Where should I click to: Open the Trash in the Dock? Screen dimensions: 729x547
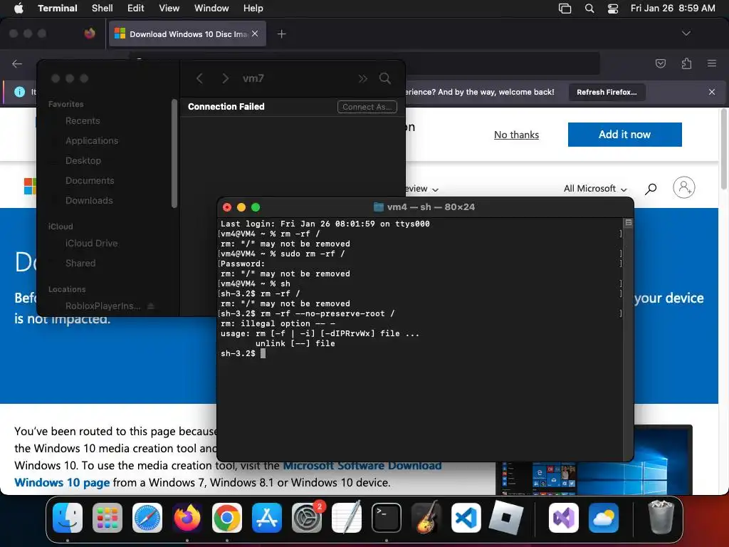click(x=661, y=517)
